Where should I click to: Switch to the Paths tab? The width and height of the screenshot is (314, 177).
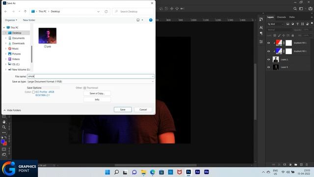[x=292, y=17]
